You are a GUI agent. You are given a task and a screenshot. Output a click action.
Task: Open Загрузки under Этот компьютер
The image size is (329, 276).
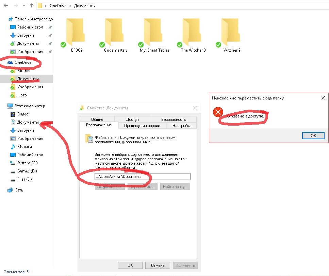[x=26, y=130]
